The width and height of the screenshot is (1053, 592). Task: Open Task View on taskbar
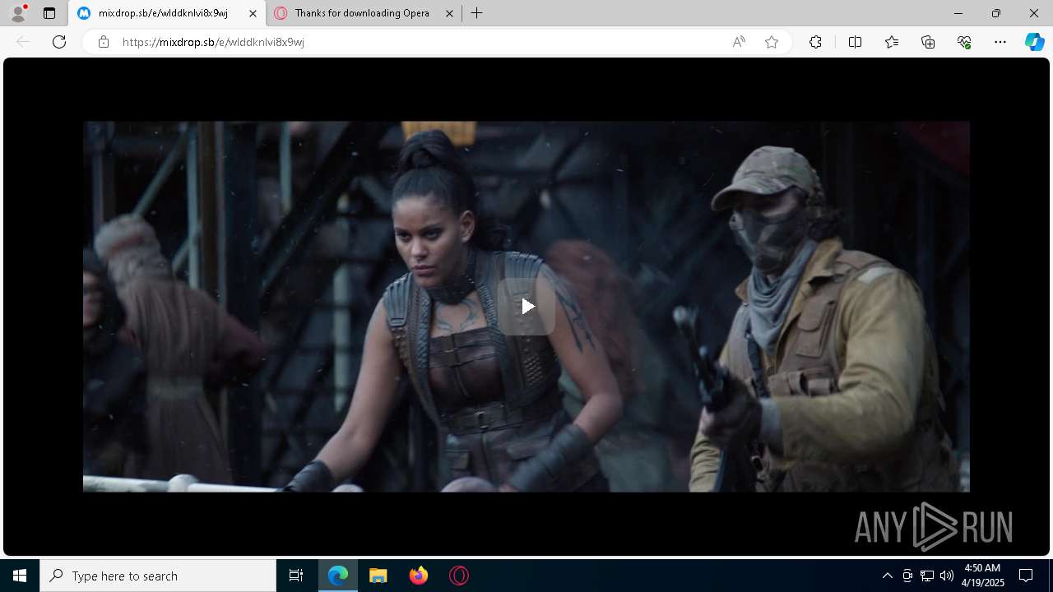(x=296, y=576)
